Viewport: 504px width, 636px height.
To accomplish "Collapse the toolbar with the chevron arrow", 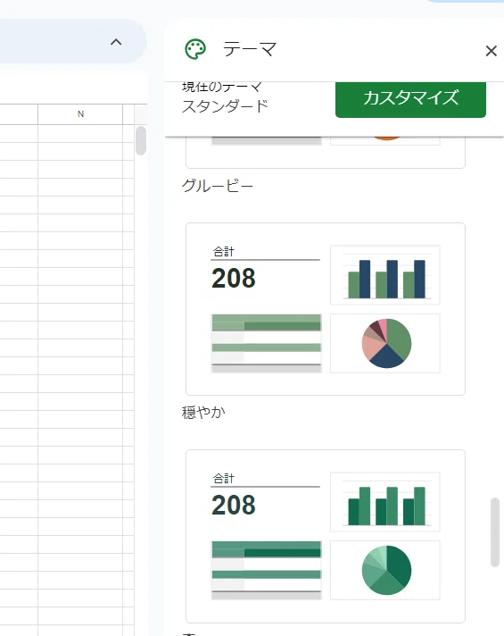I will click(116, 42).
